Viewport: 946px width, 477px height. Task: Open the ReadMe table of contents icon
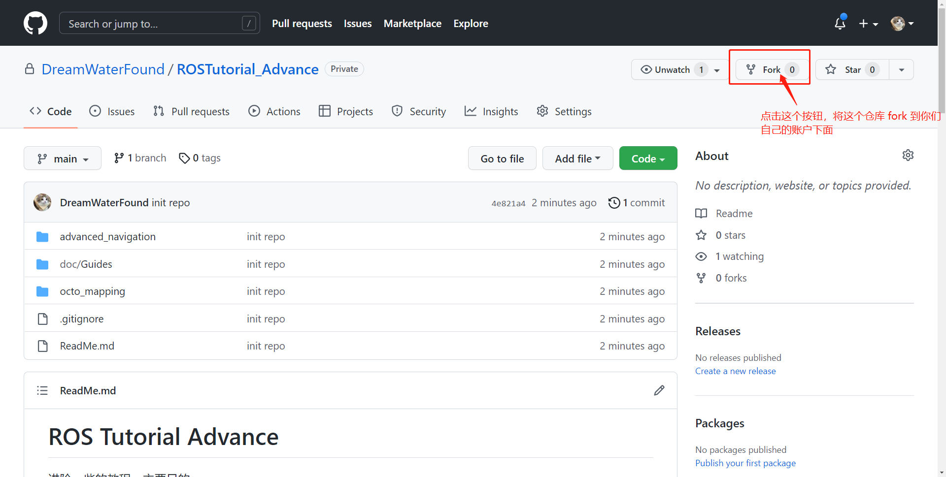pyautogui.click(x=42, y=390)
